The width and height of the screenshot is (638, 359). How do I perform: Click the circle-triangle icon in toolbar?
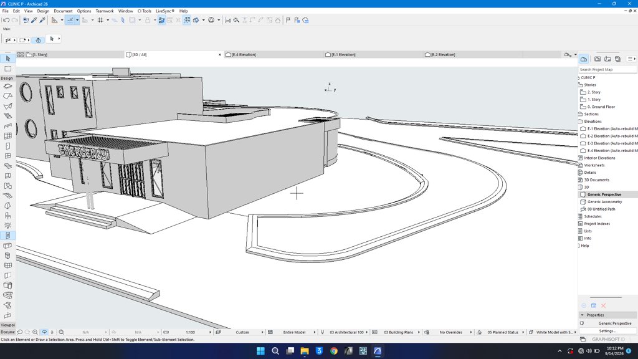click(211, 20)
